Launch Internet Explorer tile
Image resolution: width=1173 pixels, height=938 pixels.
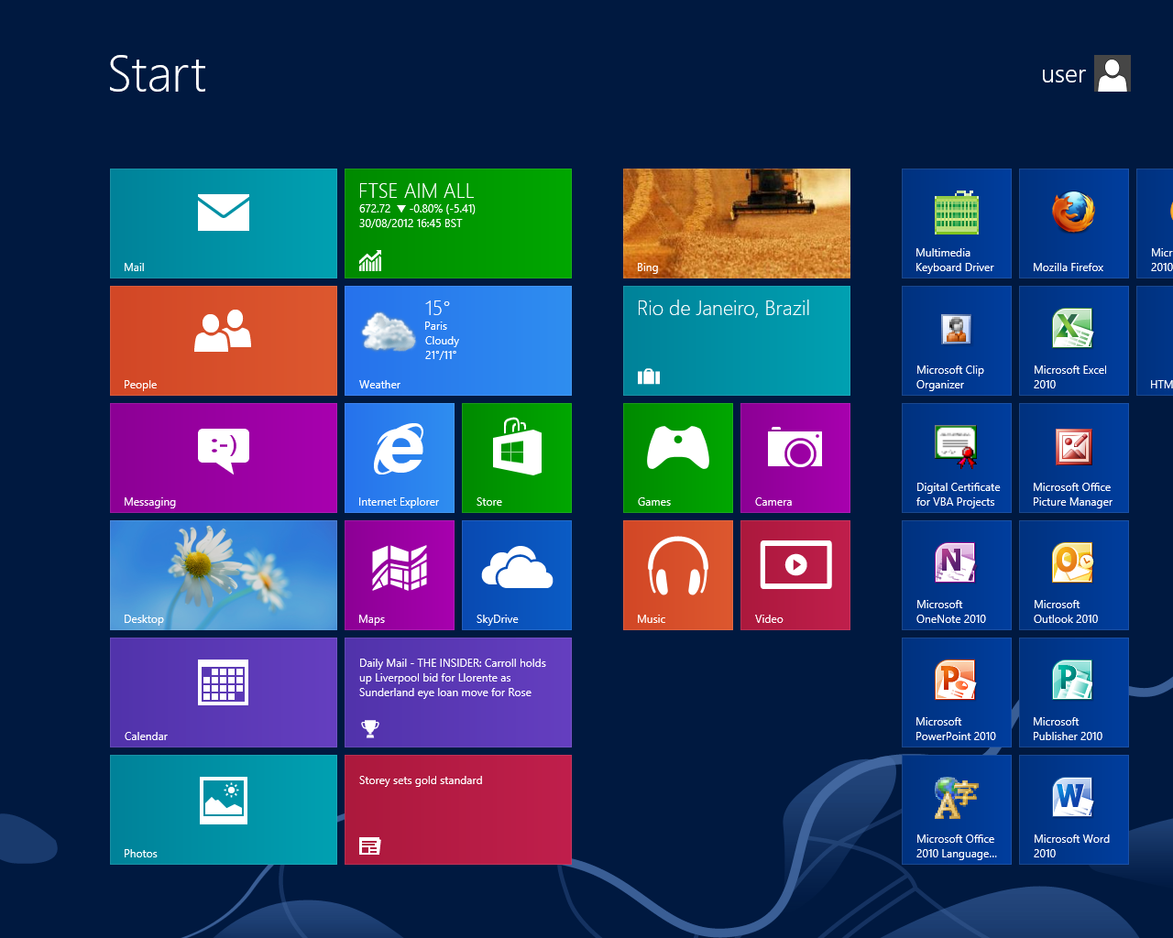pos(400,458)
